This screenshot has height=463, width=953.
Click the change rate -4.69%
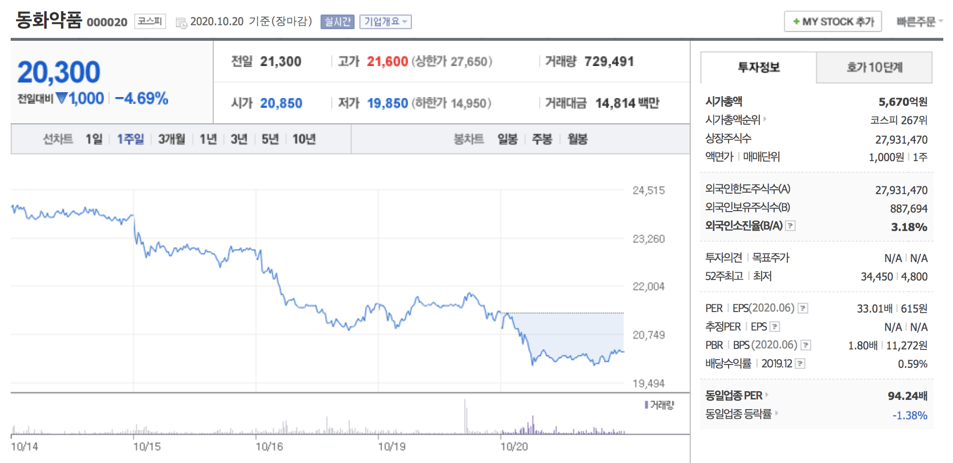[x=142, y=99]
